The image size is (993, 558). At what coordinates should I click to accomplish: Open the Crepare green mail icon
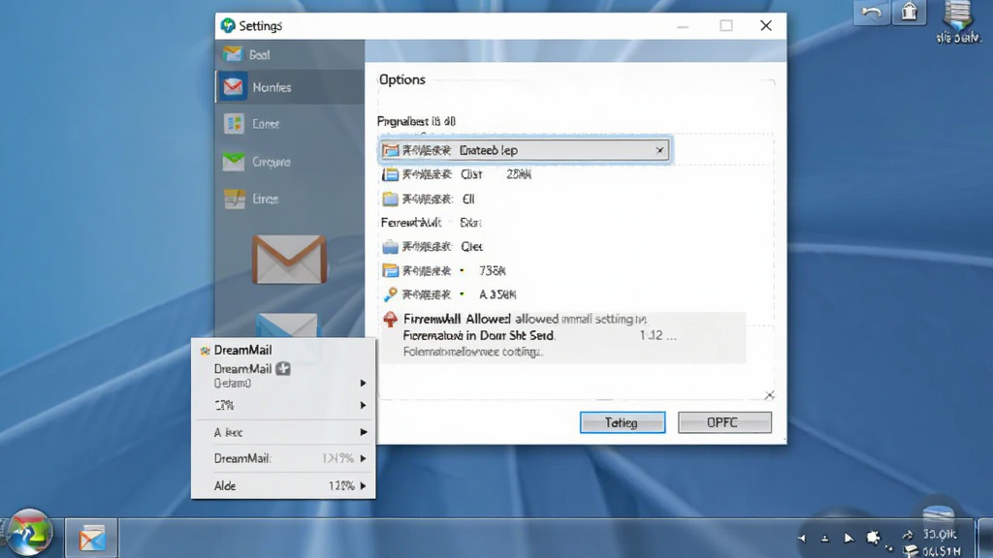[233, 162]
